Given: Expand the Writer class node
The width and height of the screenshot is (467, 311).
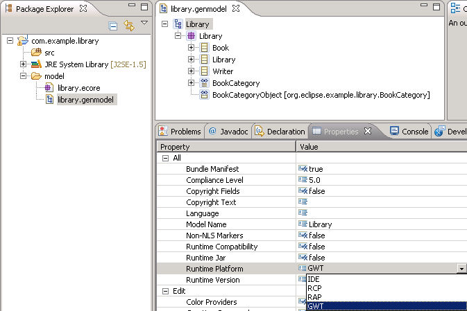Looking at the screenshot, I should click(192, 71).
